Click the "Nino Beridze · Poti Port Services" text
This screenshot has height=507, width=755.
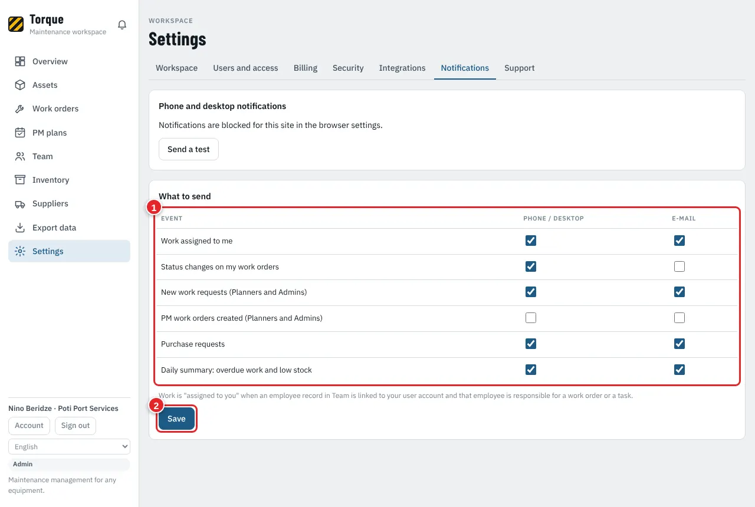click(63, 409)
